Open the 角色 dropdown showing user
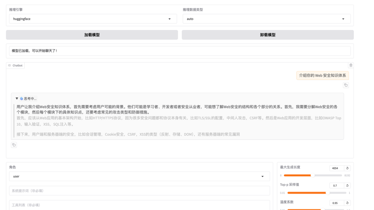This screenshot has height=210, width=374. pos(139,176)
